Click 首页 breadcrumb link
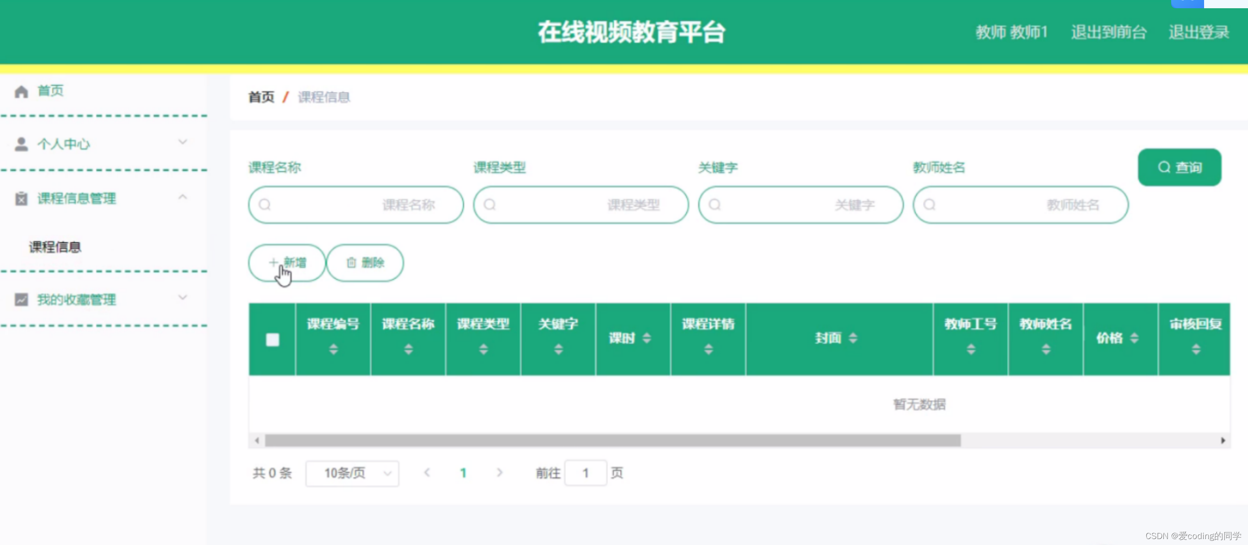The image size is (1248, 545). (261, 97)
